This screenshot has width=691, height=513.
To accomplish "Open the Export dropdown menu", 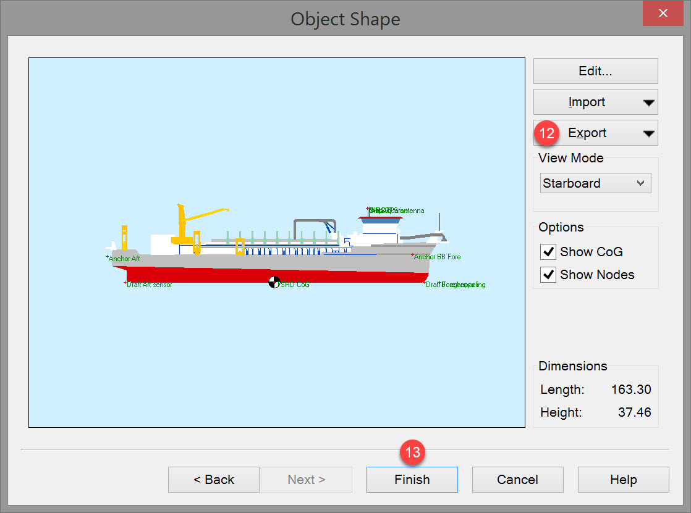I will click(595, 133).
